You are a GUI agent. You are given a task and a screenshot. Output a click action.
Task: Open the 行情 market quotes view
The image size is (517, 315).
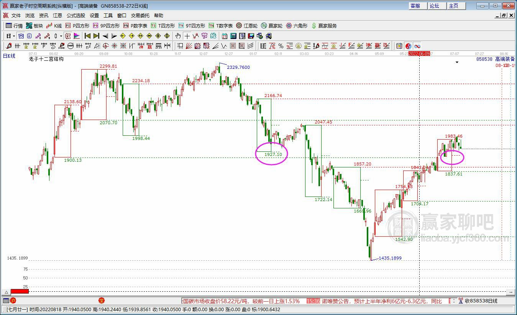(x=14, y=26)
